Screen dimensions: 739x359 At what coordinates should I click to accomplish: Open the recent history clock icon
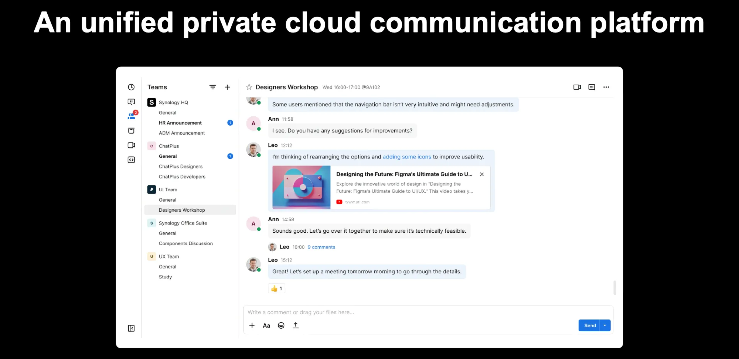tap(131, 87)
